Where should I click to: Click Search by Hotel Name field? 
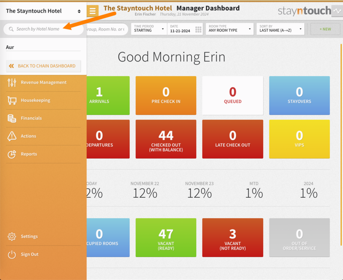43,29
